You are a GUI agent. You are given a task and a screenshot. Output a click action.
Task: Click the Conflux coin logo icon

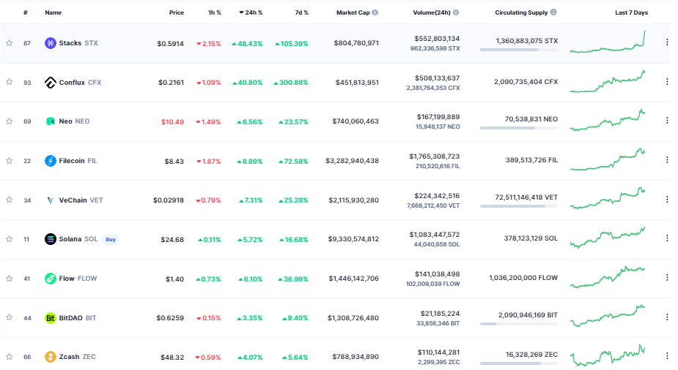[x=51, y=83]
